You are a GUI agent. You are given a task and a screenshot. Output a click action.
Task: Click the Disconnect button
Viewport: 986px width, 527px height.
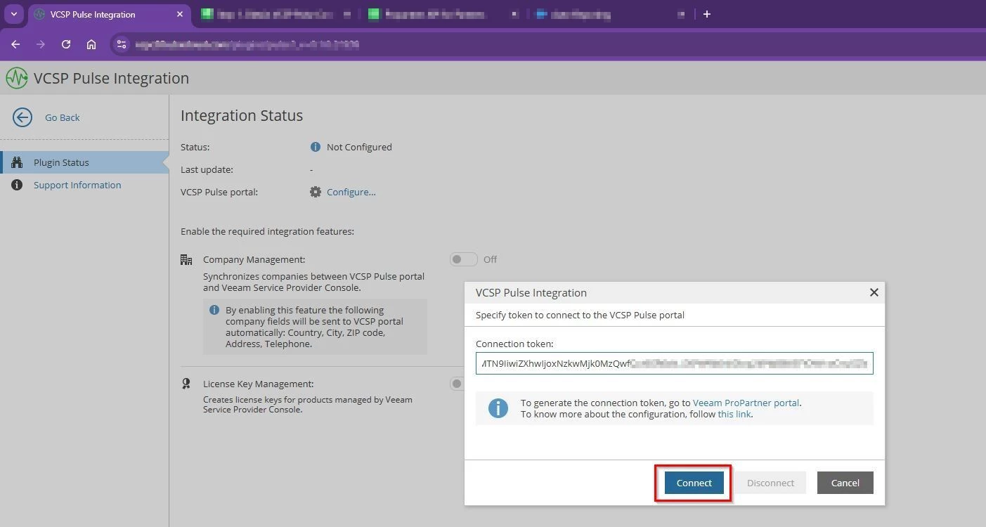pyautogui.click(x=770, y=483)
